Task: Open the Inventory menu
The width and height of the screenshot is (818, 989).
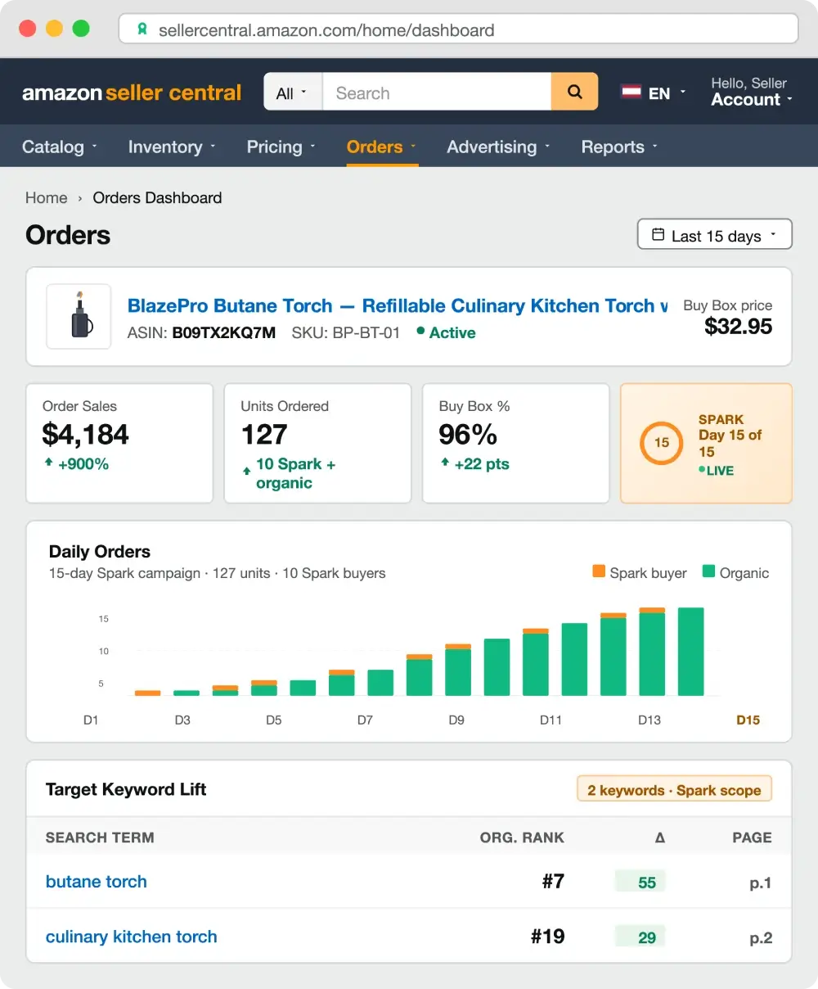Action: (x=172, y=147)
